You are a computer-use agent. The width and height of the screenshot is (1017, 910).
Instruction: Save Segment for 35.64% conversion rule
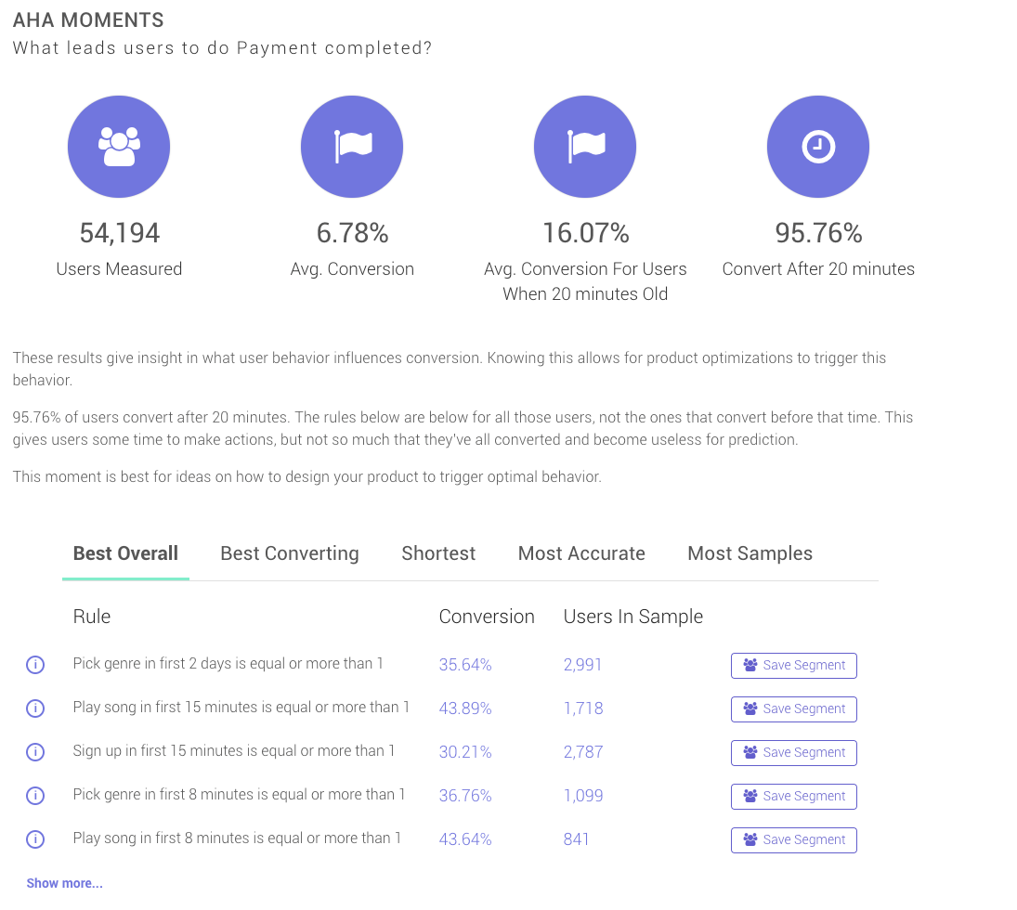(794, 666)
